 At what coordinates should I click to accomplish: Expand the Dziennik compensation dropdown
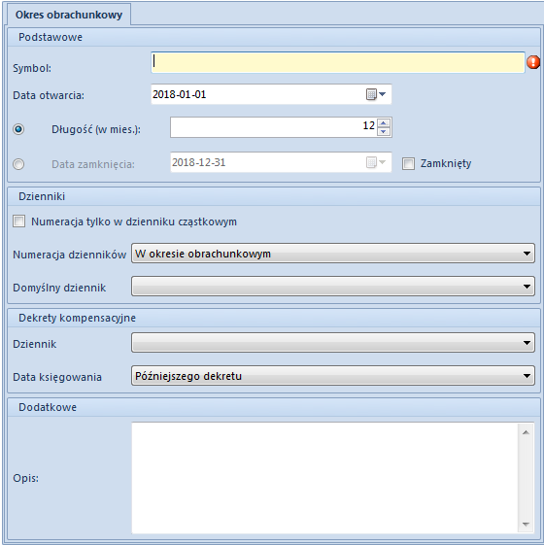pos(333,343)
